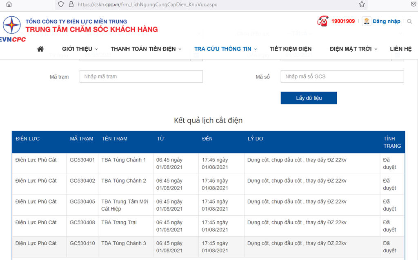This screenshot has width=418, height=260.
Task: Open the shield tracking protection icon
Action: click(61, 4)
